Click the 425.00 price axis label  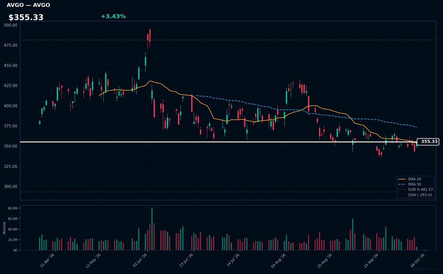point(11,86)
